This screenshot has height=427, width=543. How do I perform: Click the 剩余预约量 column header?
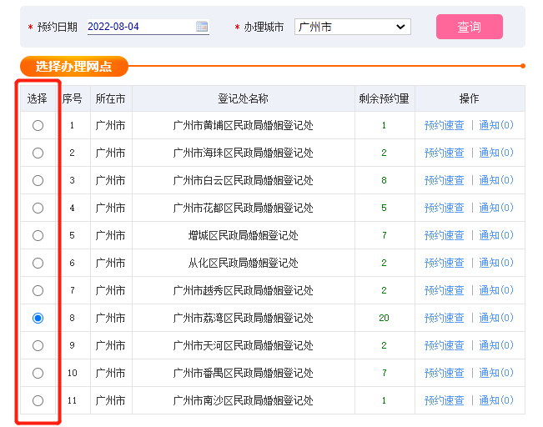click(384, 98)
